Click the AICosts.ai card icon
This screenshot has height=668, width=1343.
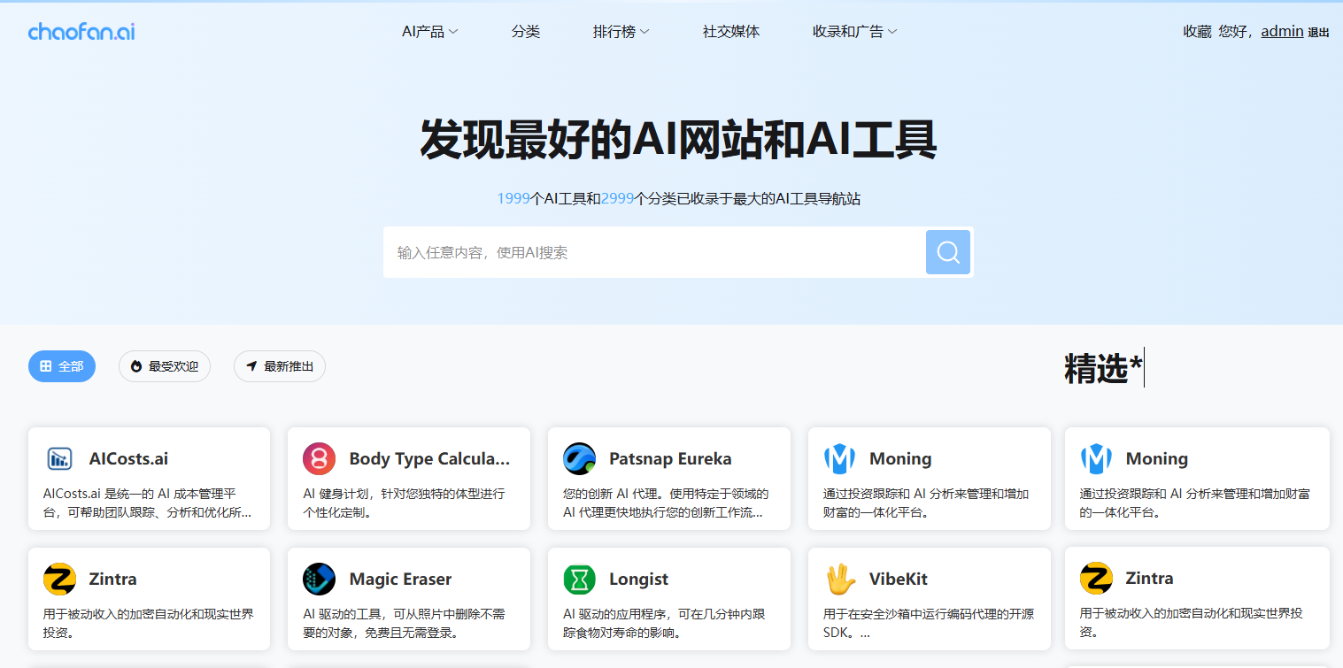coord(59,458)
